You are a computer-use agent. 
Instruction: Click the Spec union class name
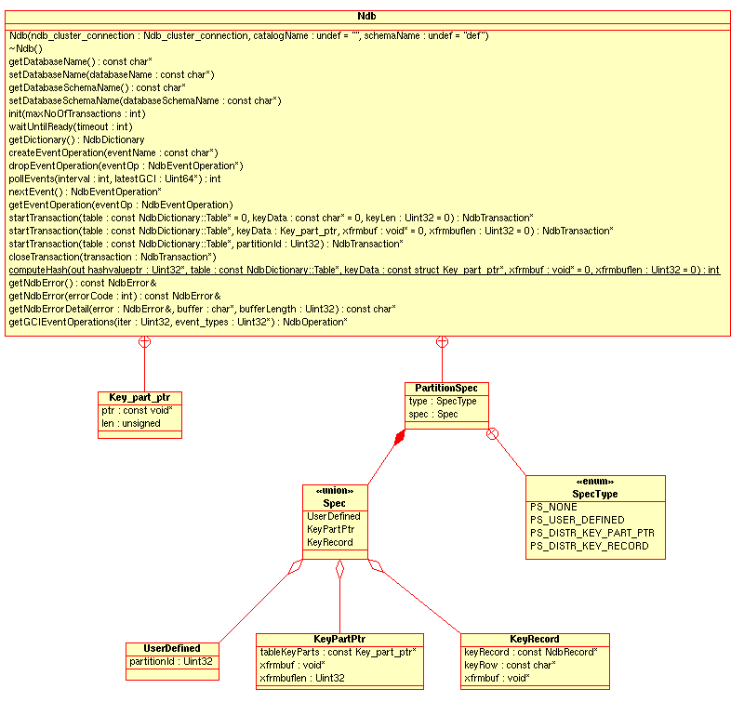click(334, 503)
